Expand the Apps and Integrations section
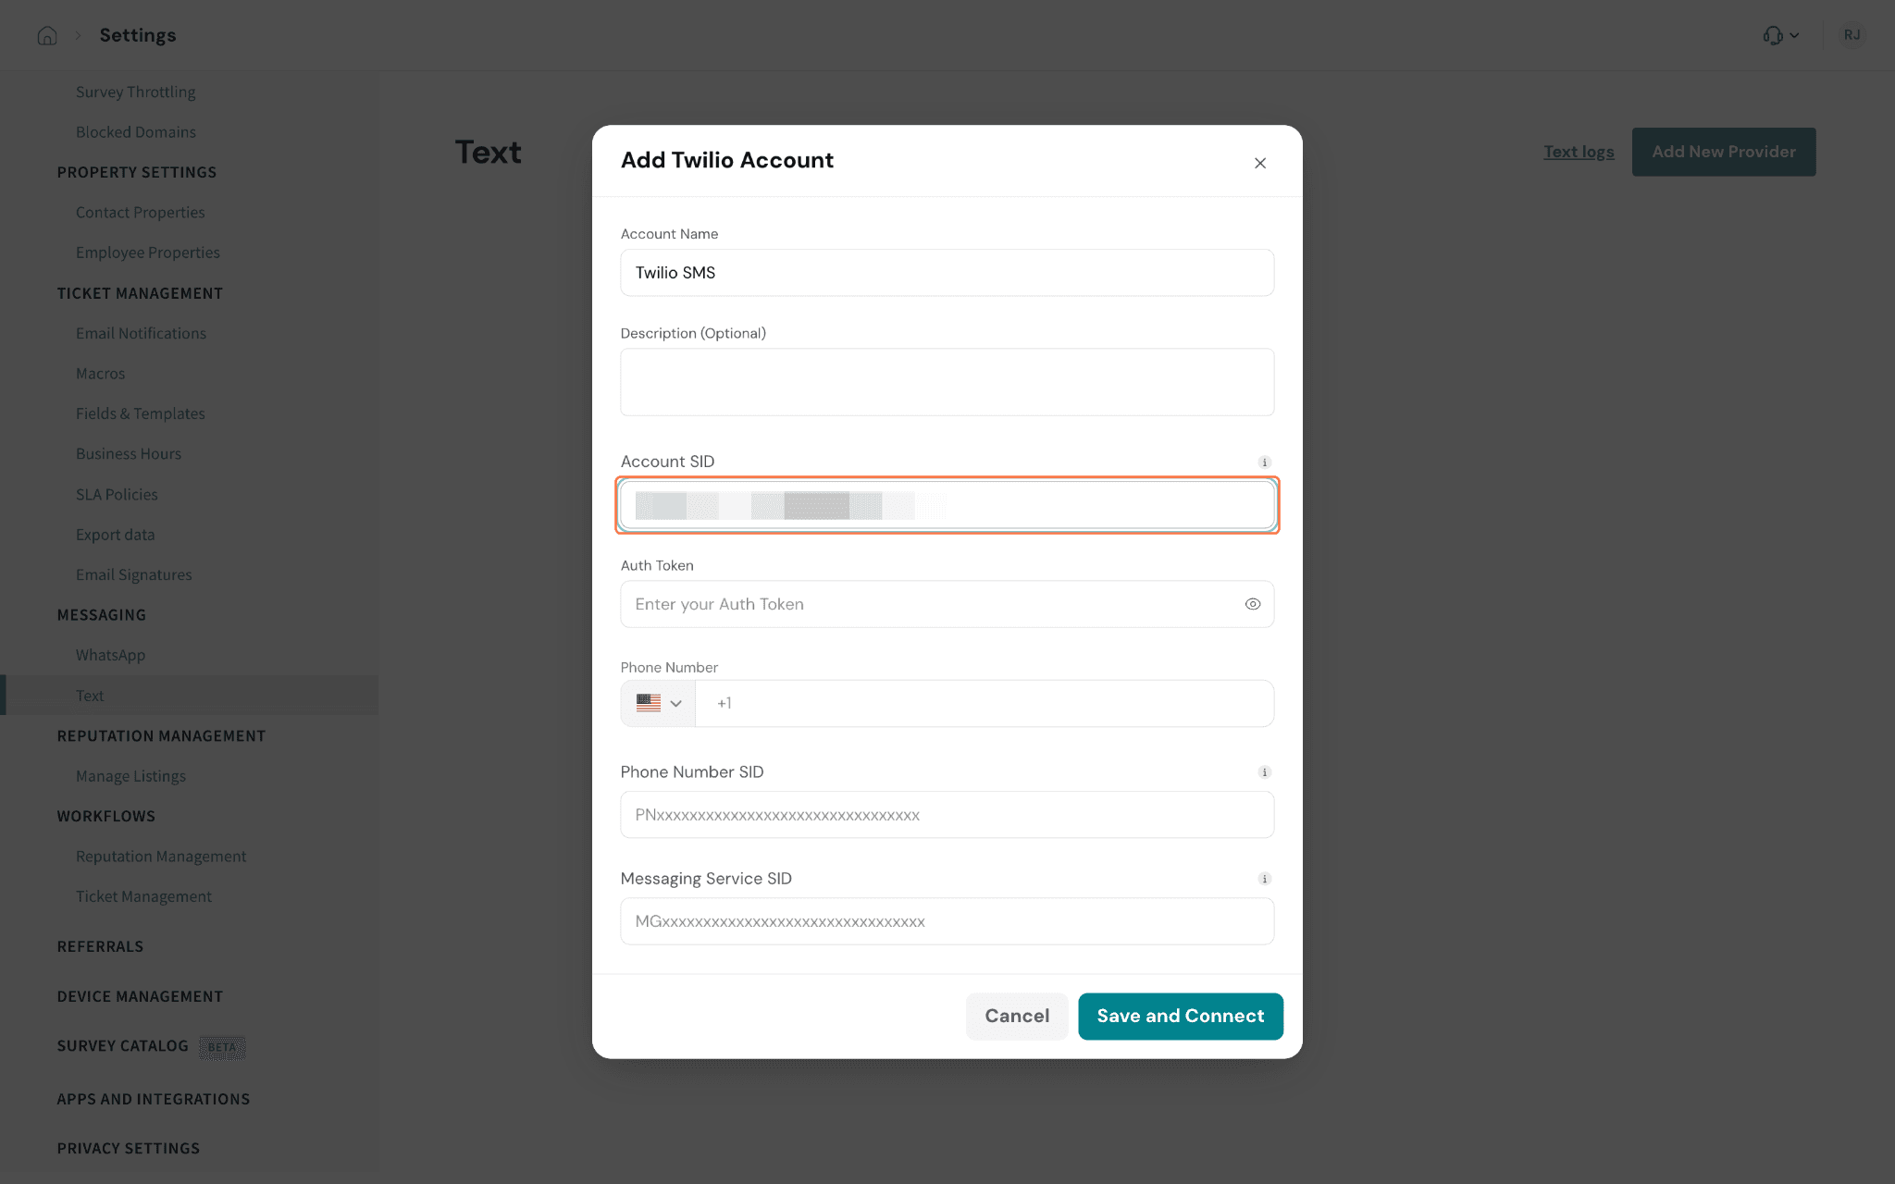 click(x=154, y=1099)
